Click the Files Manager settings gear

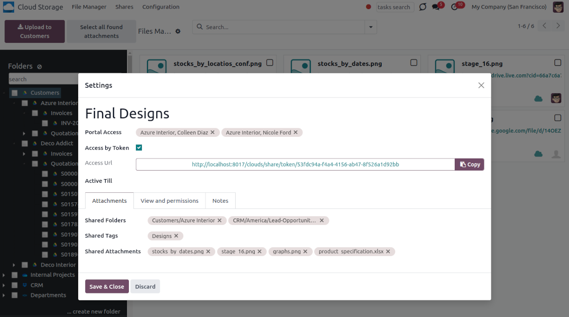pos(178,31)
